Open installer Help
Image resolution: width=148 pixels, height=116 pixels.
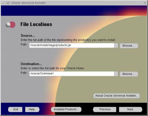[x=32, y=110]
